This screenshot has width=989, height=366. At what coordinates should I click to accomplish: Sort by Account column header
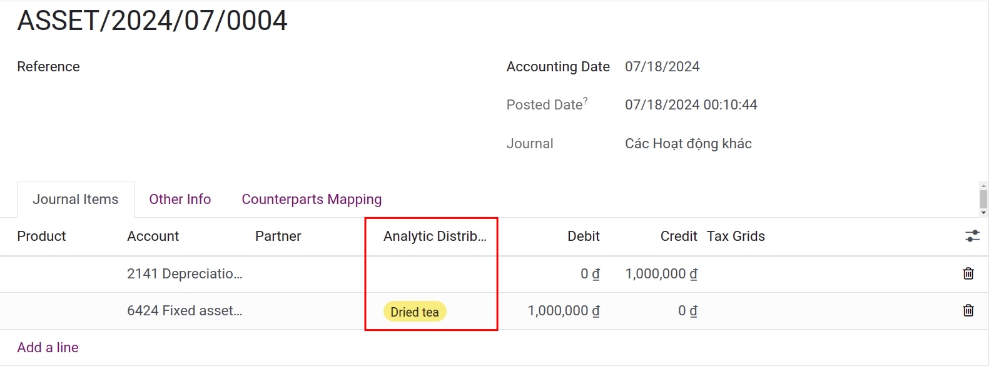tap(153, 236)
